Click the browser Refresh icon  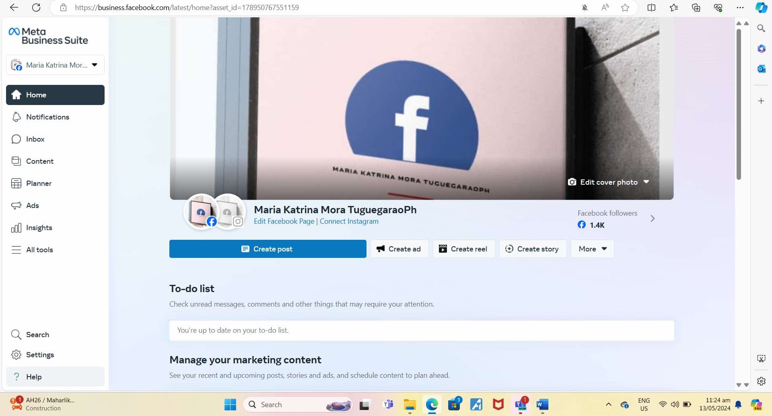(36, 8)
